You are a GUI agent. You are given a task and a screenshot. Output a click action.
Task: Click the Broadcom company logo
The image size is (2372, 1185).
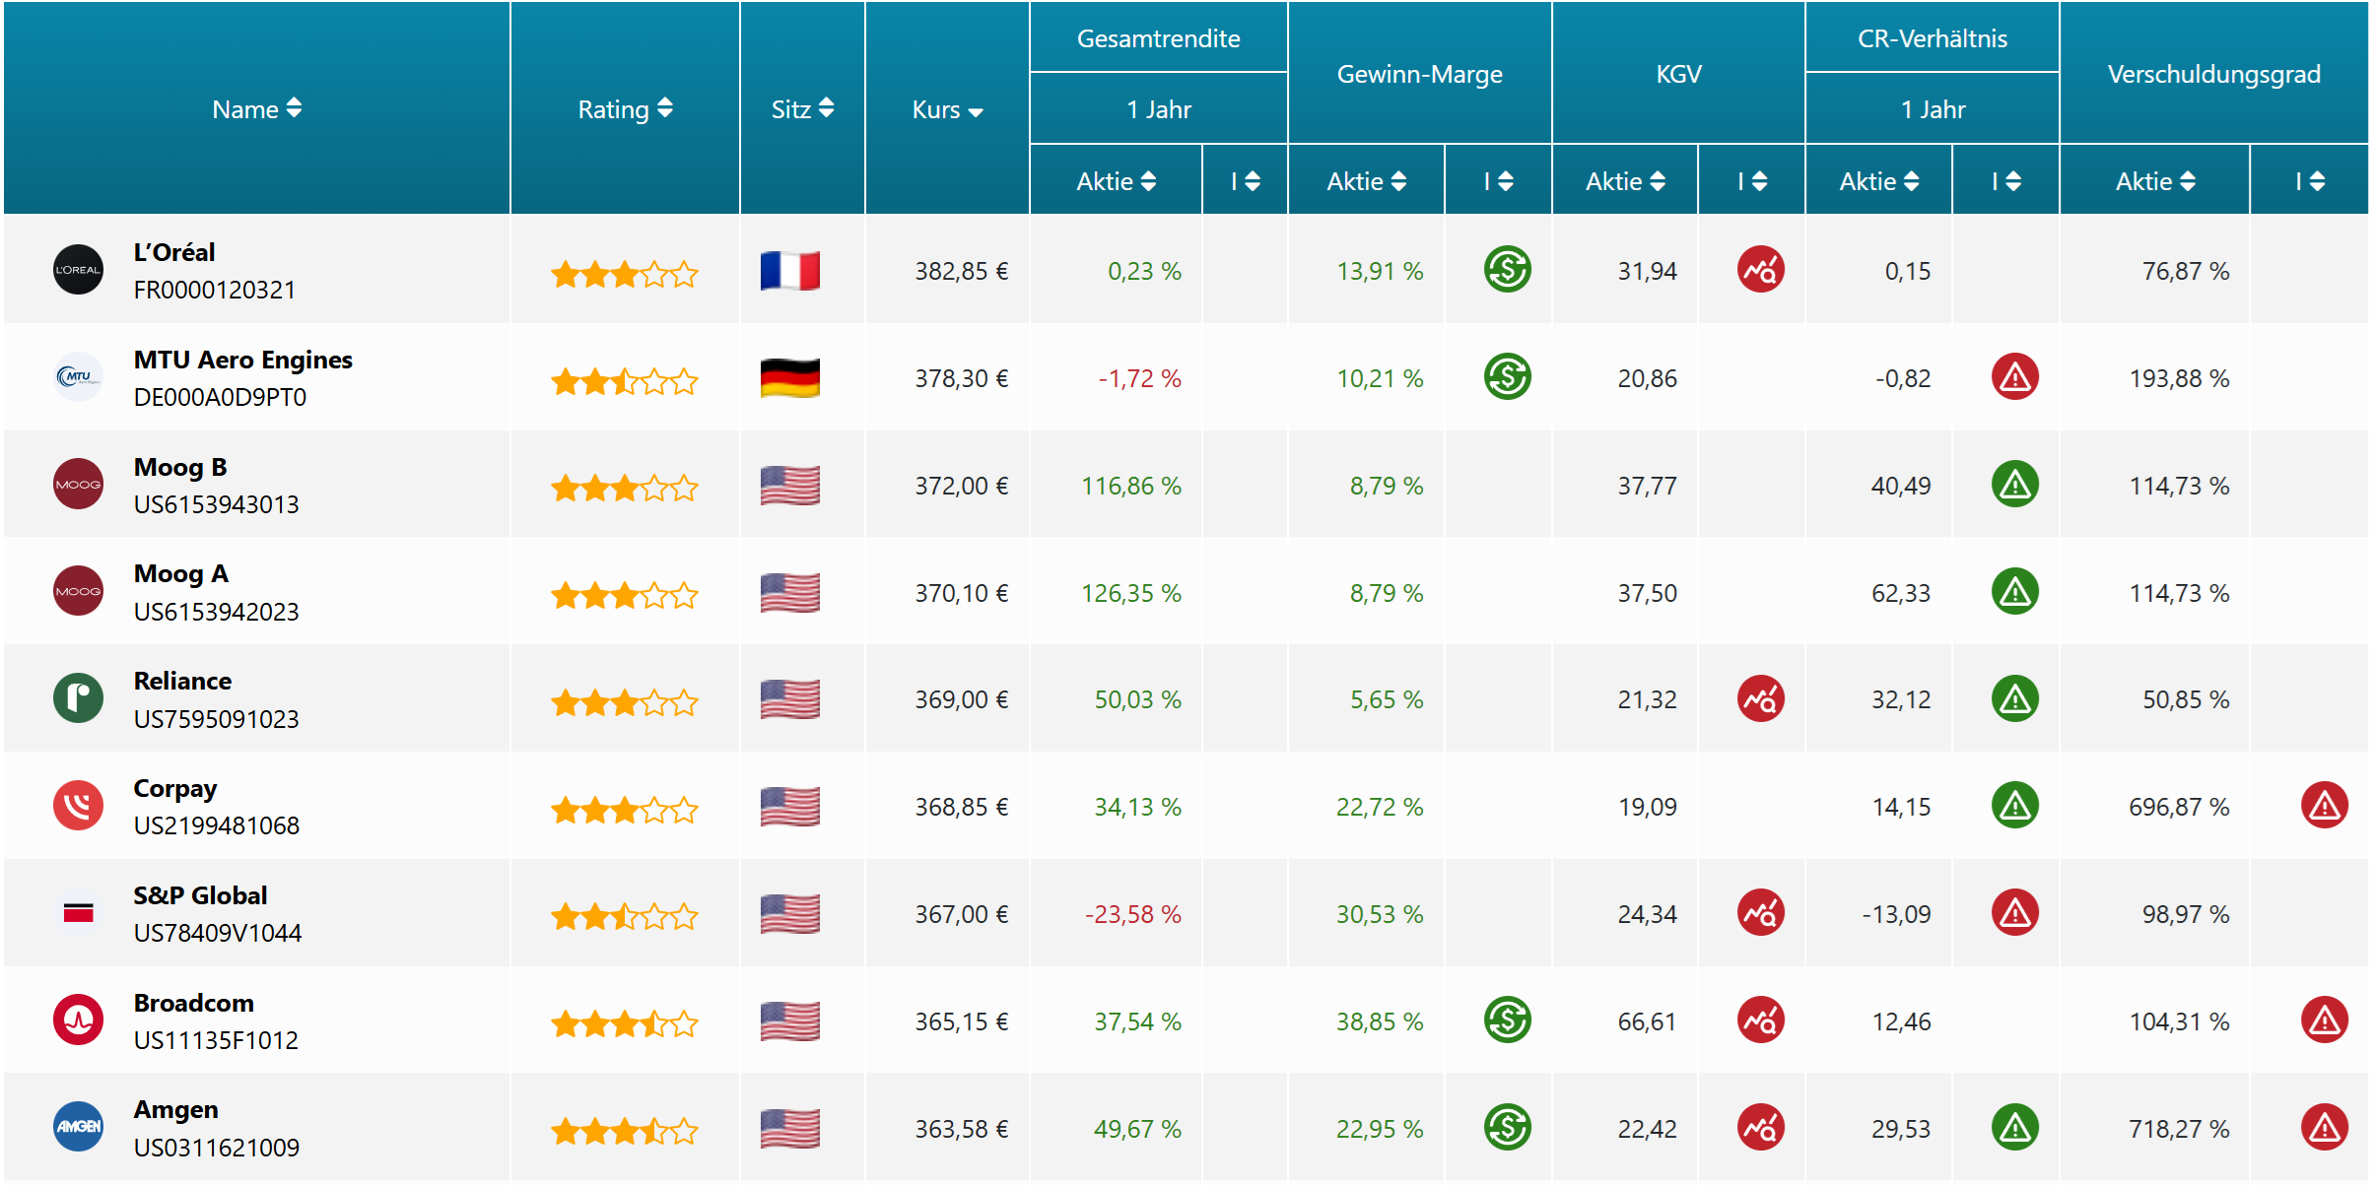coord(78,1020)
